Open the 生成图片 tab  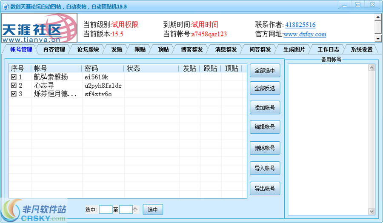tap(294, 49)
